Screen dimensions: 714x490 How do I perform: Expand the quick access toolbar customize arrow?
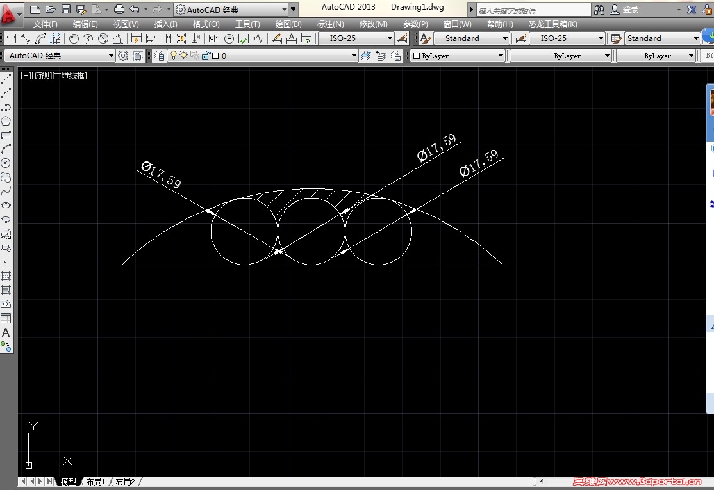point(294,9)
